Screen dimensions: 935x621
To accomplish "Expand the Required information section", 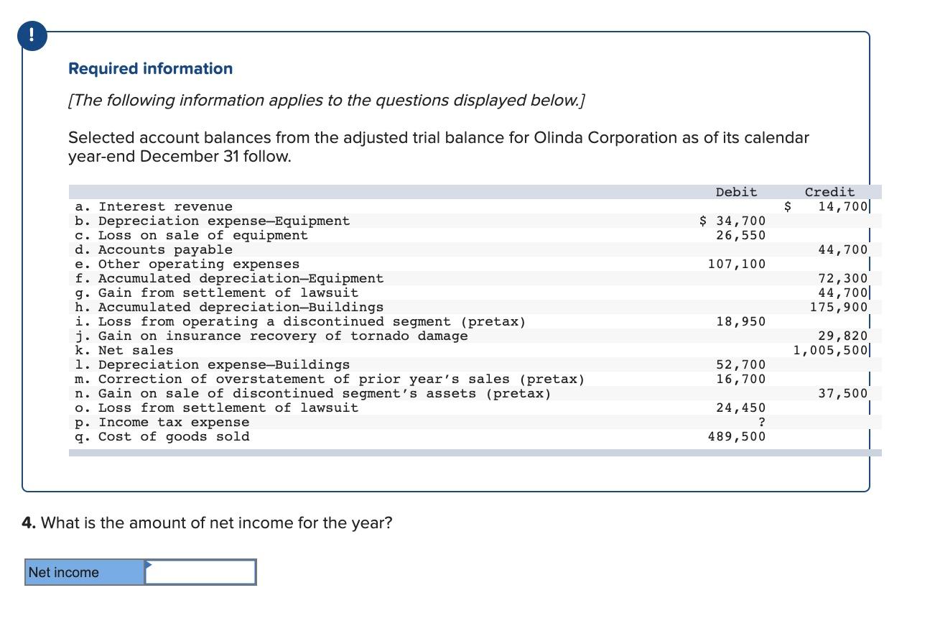I will click(150, 68).
